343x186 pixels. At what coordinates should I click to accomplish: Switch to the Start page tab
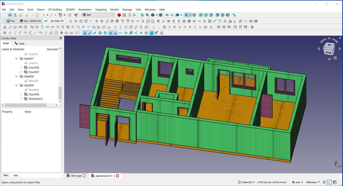point(76,176)
